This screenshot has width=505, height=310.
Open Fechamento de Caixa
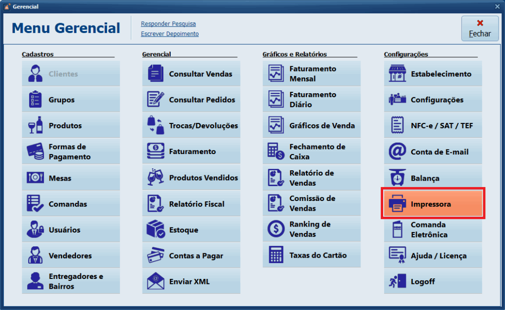pos(311,151)
